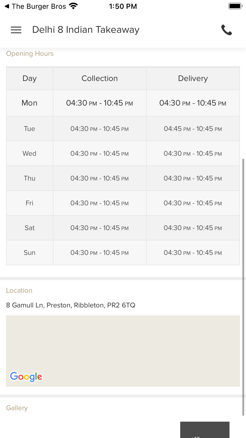This screenshot has height=438, width=246.
Task: Tap the Gallery section heading
Action: (17, 408)
